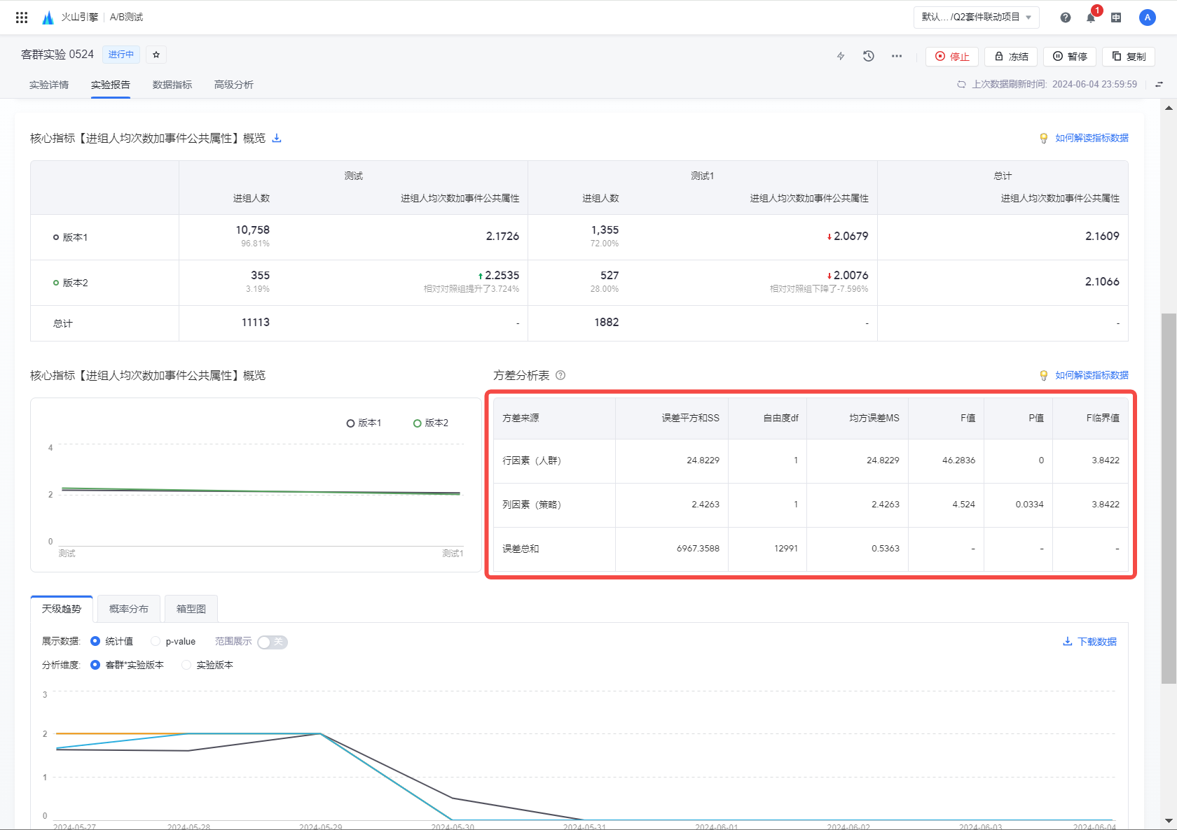Click the vertical scrollbar thumb
Screen dimensions: 1177x830
coord(1169,498)
